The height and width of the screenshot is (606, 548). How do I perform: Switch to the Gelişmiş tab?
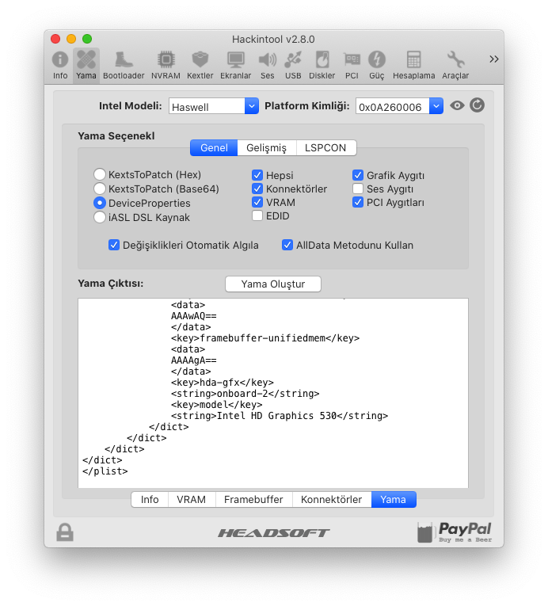click(266, 148)
